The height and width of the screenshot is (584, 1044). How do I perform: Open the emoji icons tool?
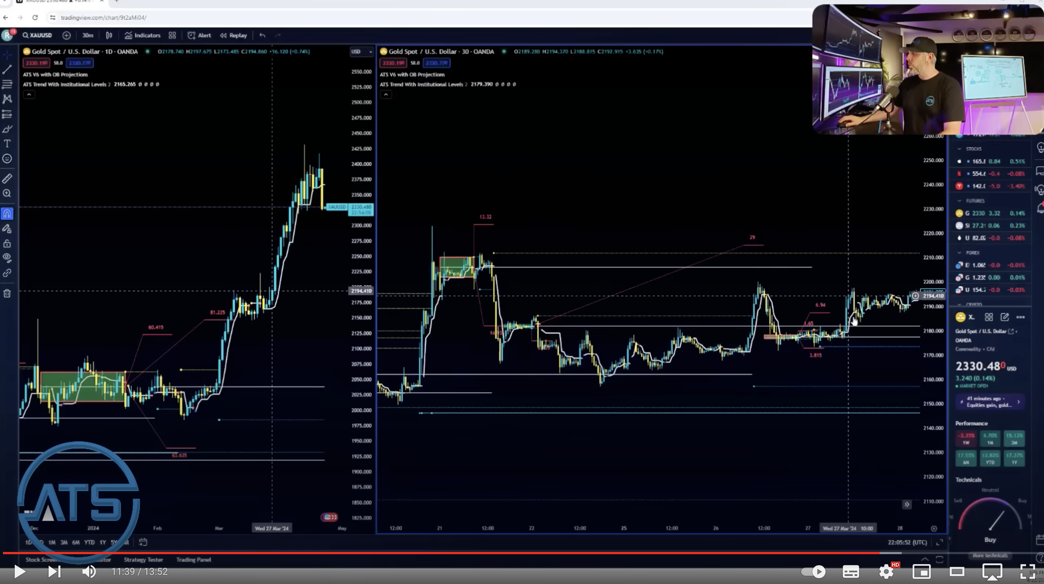7,159
